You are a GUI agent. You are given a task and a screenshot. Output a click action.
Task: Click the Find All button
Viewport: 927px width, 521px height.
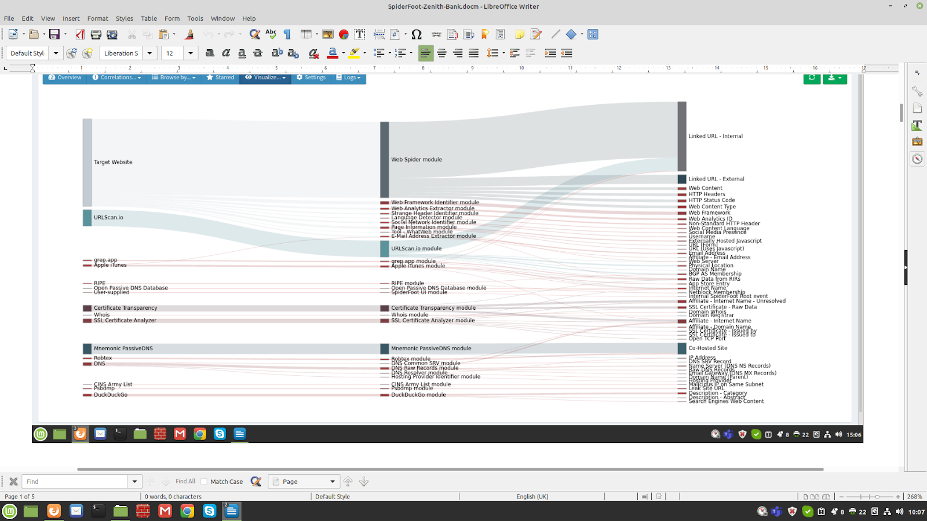tap(185, 482)
